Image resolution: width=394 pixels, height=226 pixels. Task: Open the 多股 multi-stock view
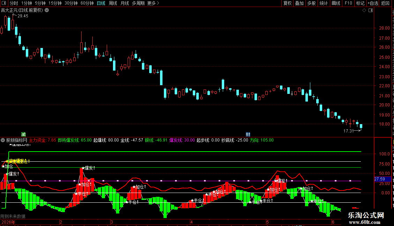coord(312,3)
